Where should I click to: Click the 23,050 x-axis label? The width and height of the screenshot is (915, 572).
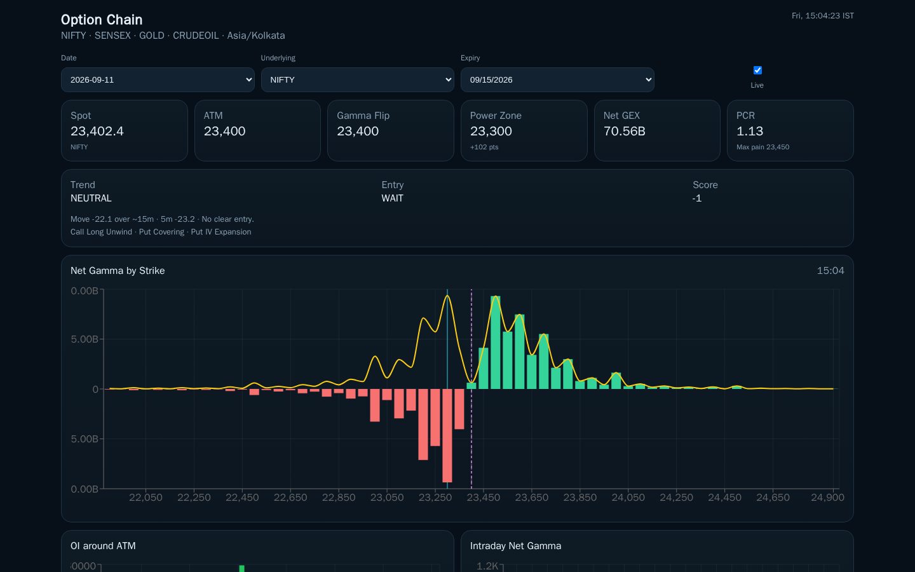point(387,497)
